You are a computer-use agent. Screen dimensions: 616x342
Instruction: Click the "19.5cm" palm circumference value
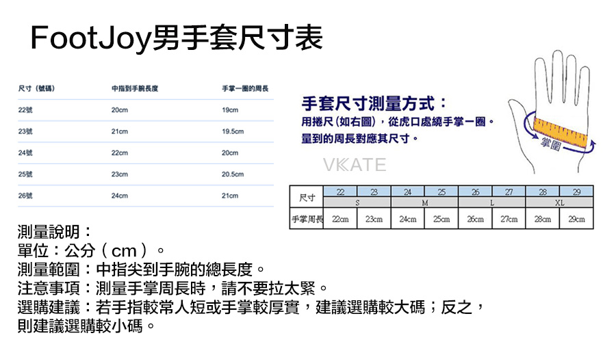pos(233,131)
